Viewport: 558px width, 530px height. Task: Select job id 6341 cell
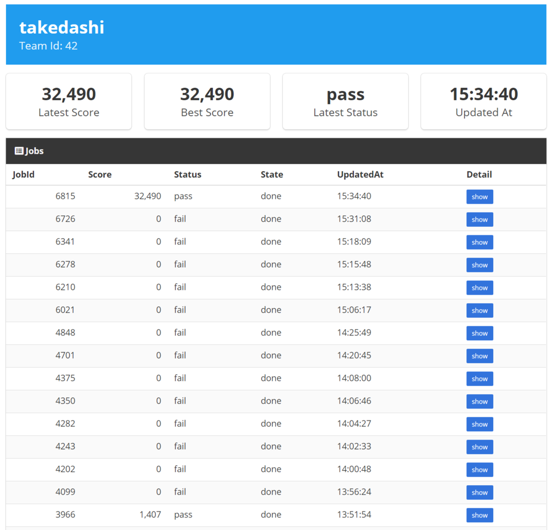click(65, 241)
